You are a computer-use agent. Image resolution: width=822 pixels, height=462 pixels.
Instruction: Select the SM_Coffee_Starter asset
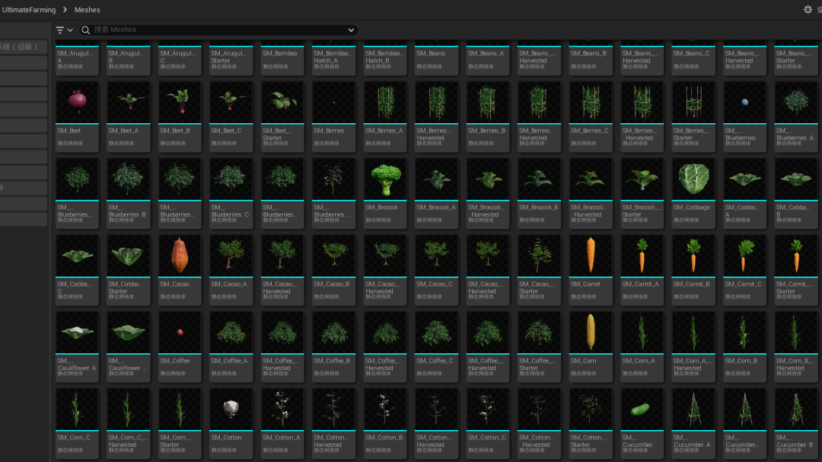[x=540, y=347]
